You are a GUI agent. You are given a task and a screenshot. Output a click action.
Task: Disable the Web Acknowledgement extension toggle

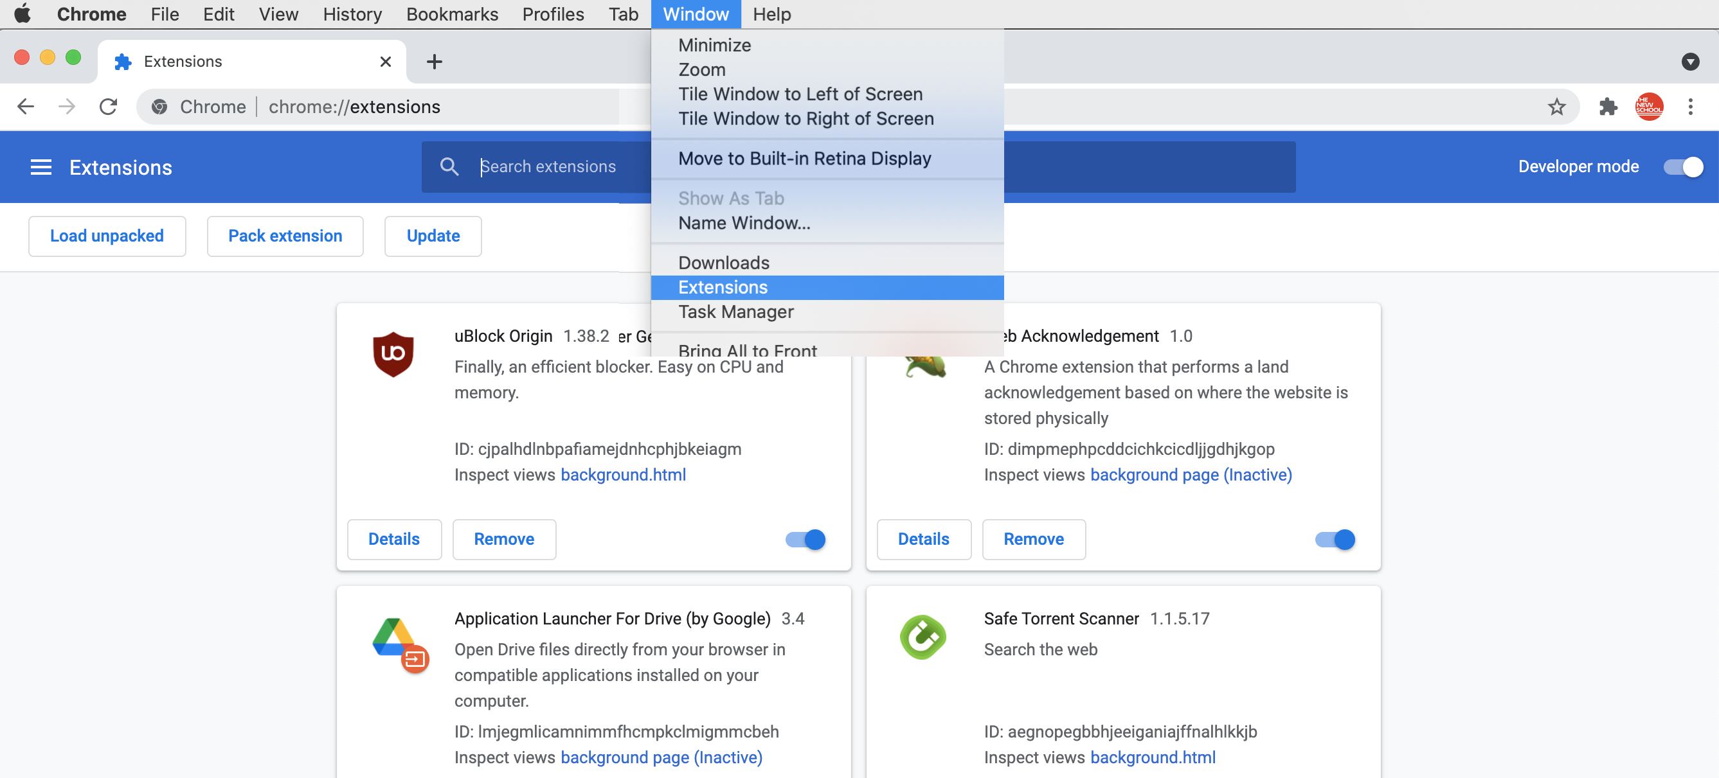[x=1335, y=540]
